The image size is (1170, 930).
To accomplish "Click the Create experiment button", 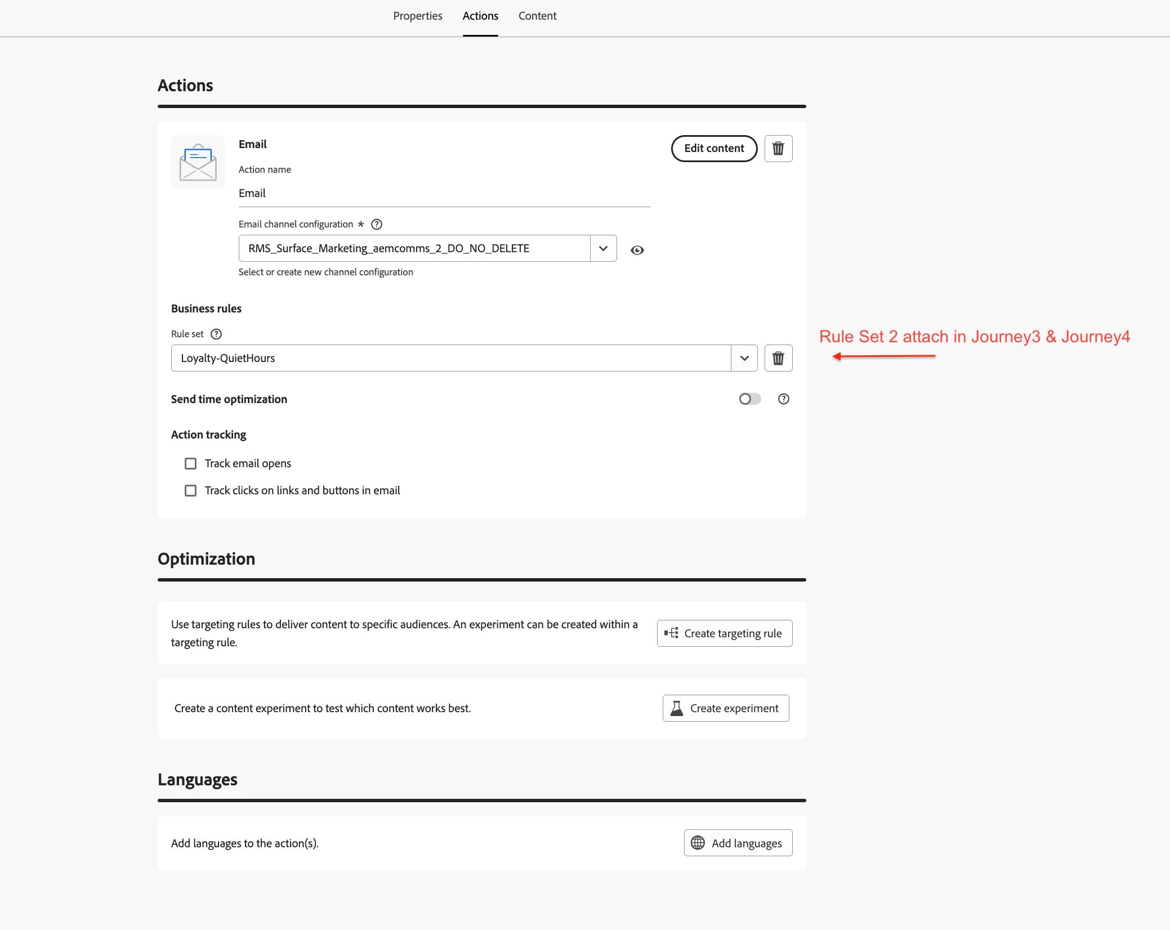I will pos(726,708).
